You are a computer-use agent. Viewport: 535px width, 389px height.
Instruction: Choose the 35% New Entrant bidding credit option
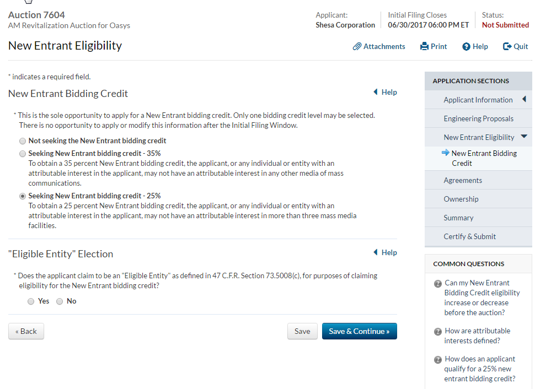(x=23, y=154)
